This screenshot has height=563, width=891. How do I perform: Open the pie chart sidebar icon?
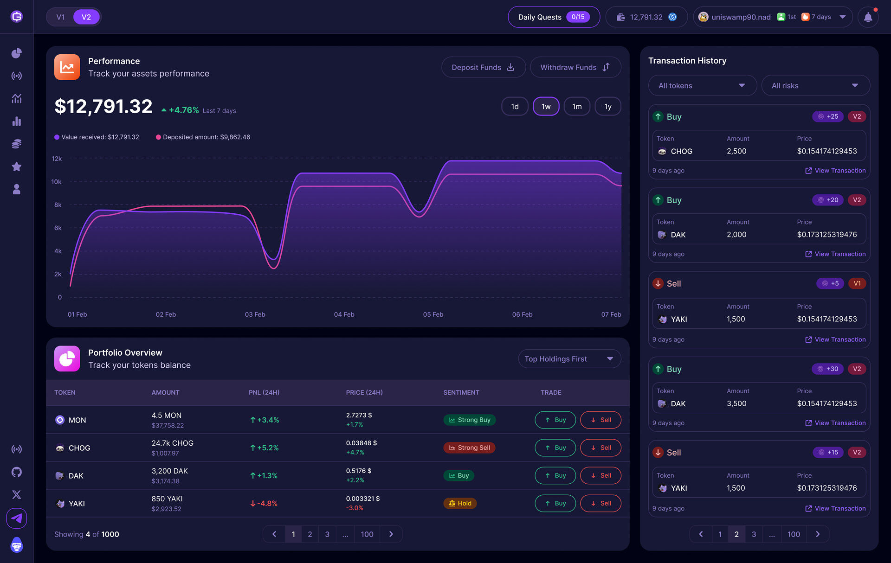coord(17,53)
